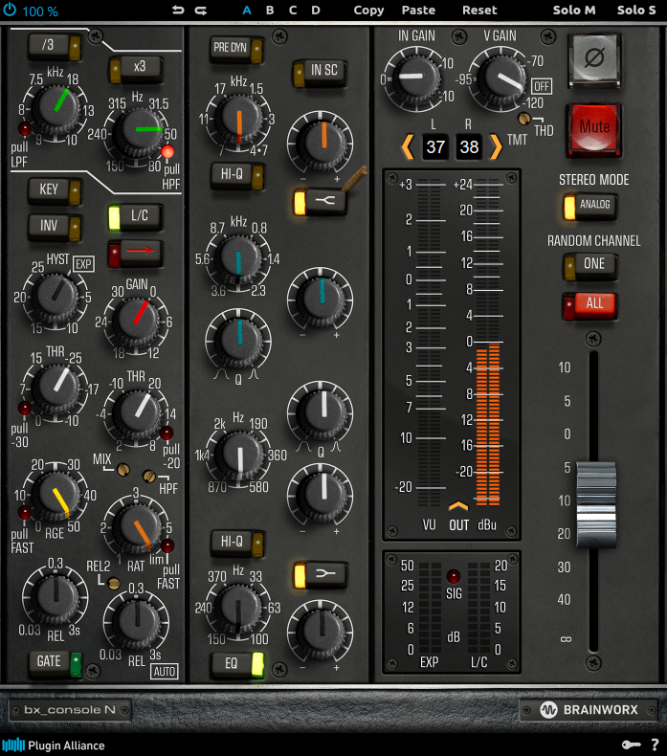Select preset slot C

pos(293,11)
